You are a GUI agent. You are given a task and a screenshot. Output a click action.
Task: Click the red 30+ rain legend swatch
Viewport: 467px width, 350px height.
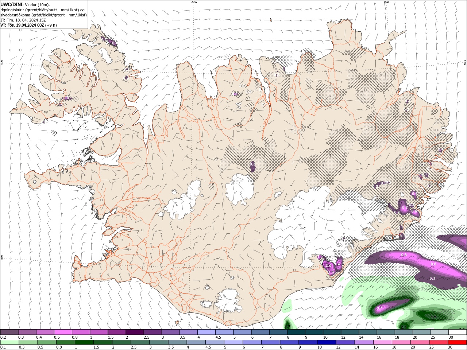457,342
